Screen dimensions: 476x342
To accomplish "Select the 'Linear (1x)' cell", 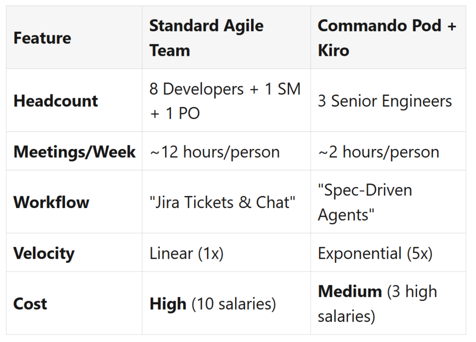I will click(186, 253).
